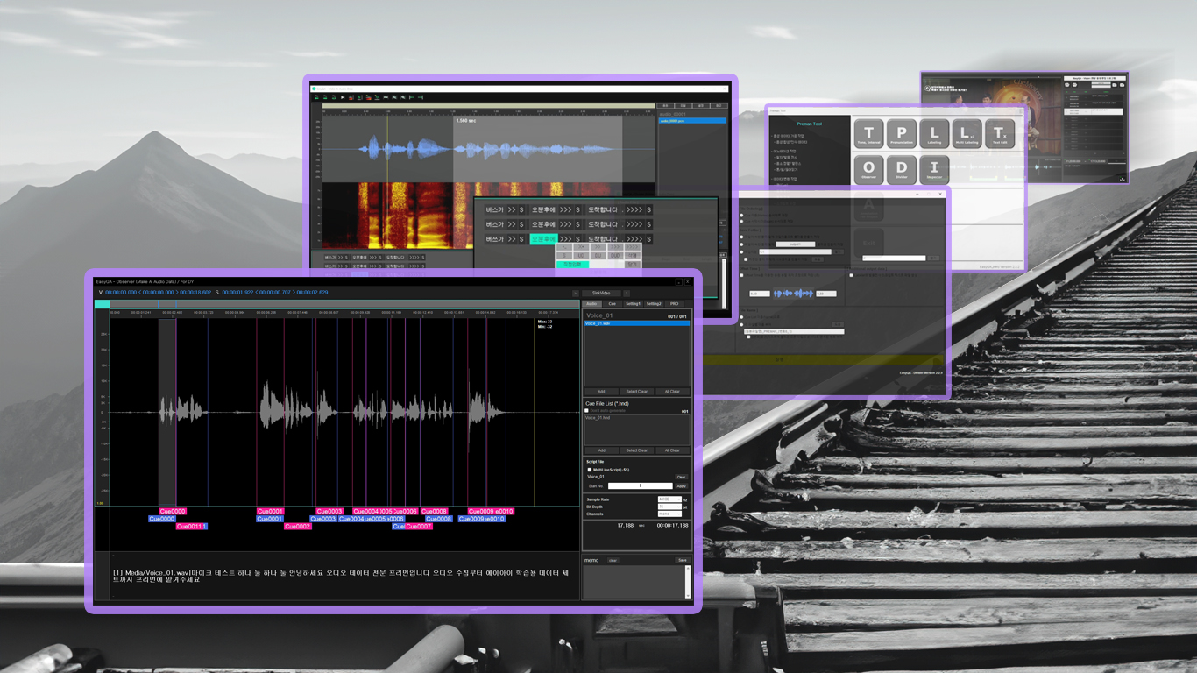1197x673 pixels.
Task: Open the Sample Rate dropdown
Action: tap(669, 499)
